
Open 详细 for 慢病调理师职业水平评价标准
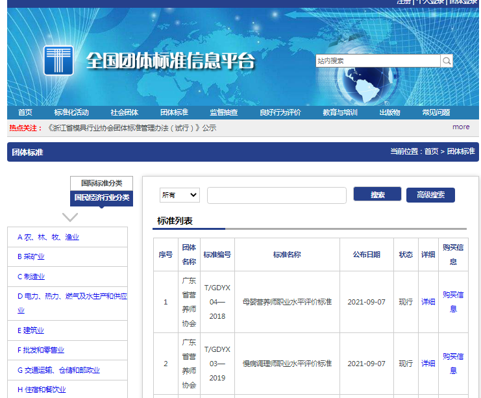coord(428,364)
